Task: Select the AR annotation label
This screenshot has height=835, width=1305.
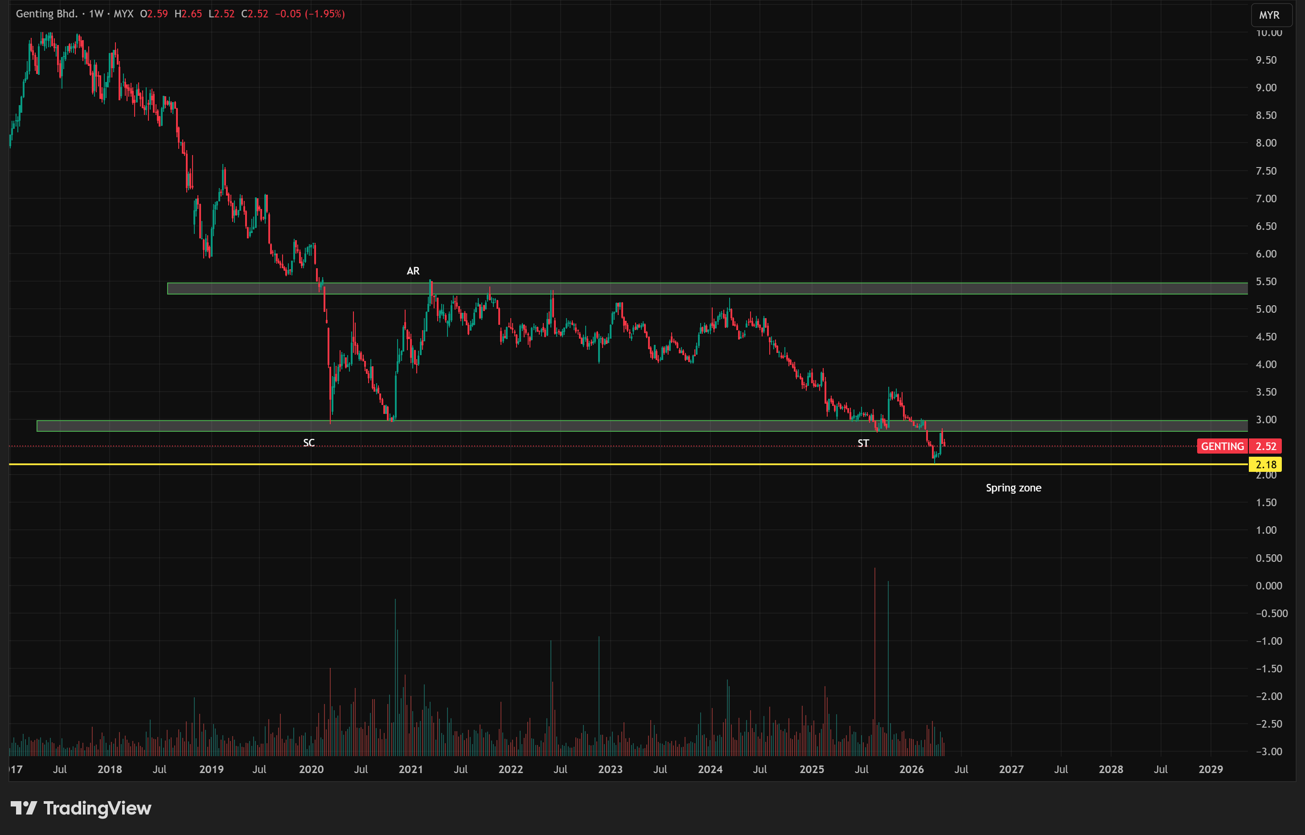Action: 413,270
